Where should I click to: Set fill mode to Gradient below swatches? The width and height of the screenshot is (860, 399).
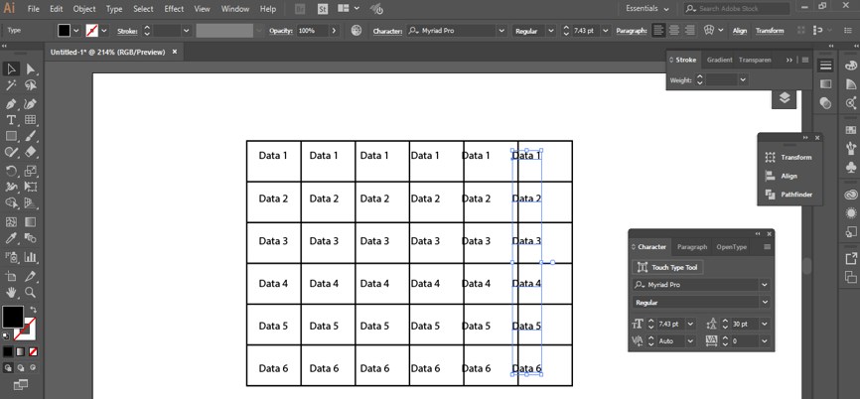(x=21, y=351)
